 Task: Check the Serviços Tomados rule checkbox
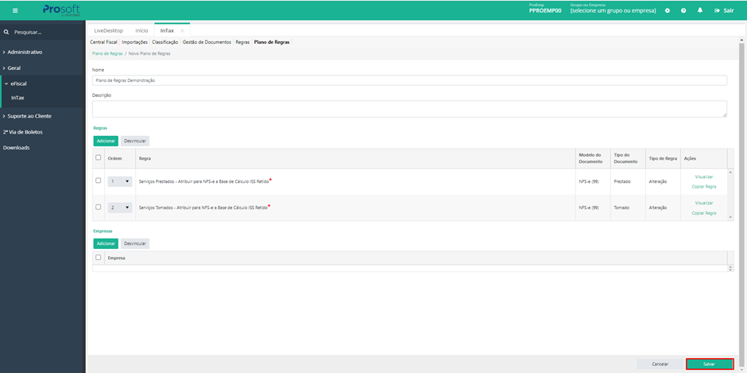(98, 207)
